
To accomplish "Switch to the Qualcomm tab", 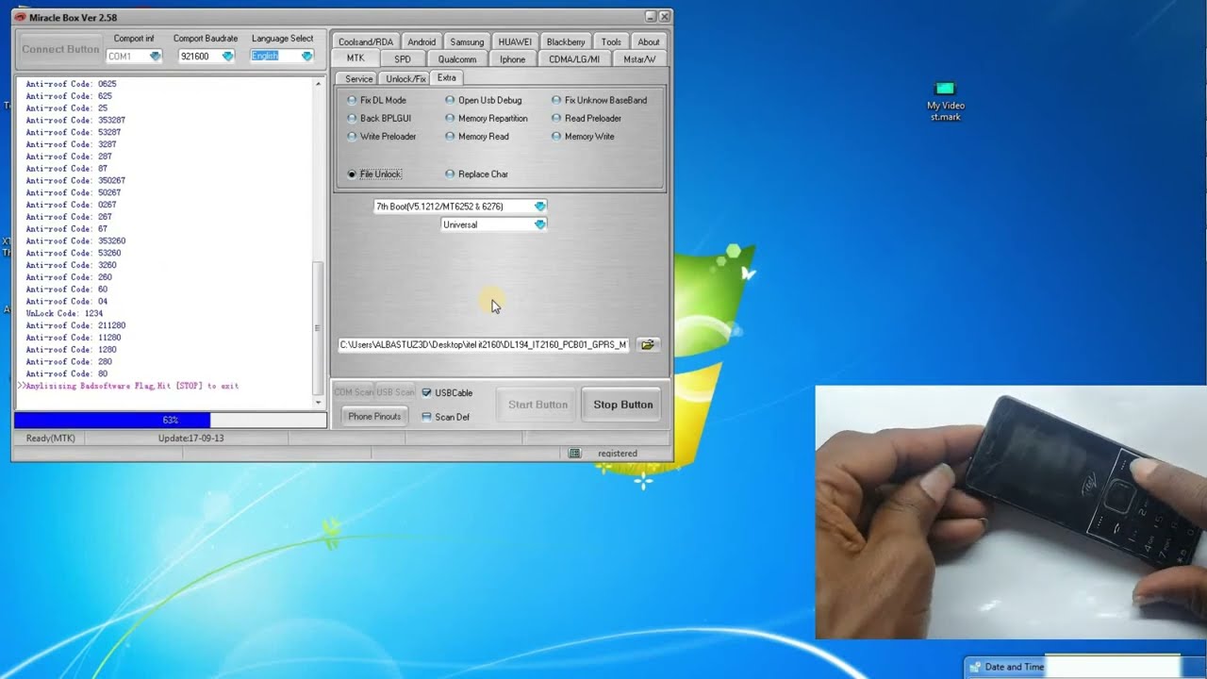I will pos(457,59).
